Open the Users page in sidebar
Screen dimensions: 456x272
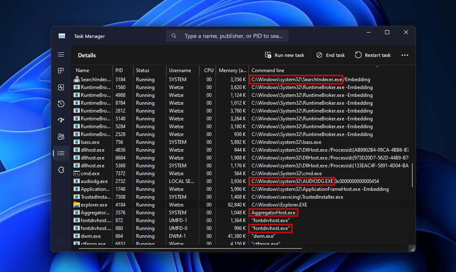pyautogui.click(x=61, y=136)
